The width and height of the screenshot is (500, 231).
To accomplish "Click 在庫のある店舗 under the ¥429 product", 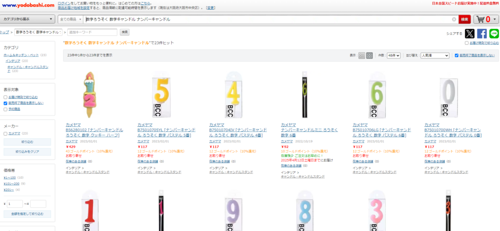I will [x=76, y=162].
